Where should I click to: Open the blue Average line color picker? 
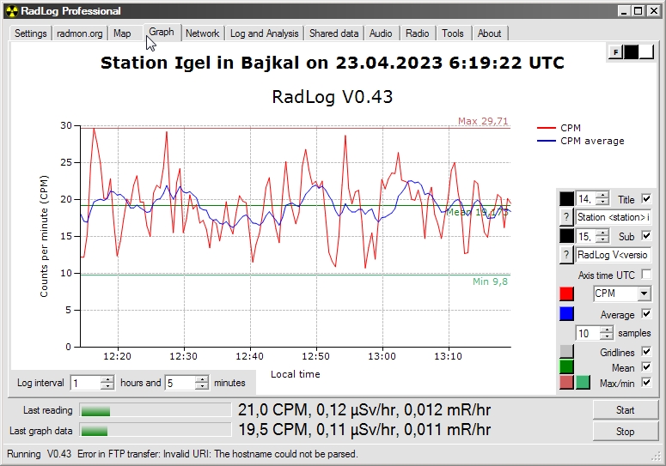point(566,314)
